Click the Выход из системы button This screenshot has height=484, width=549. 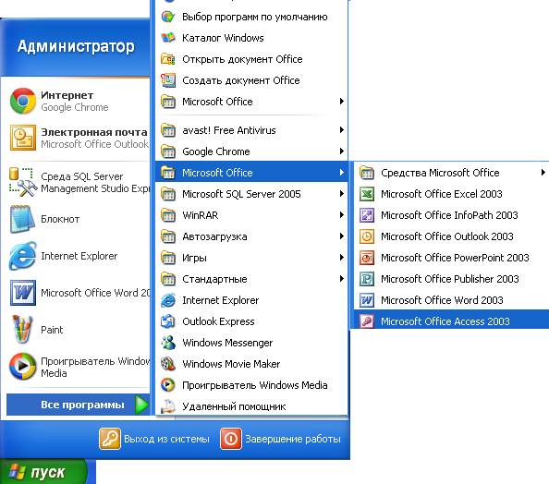pyautogui.click(x=154, y=439)
